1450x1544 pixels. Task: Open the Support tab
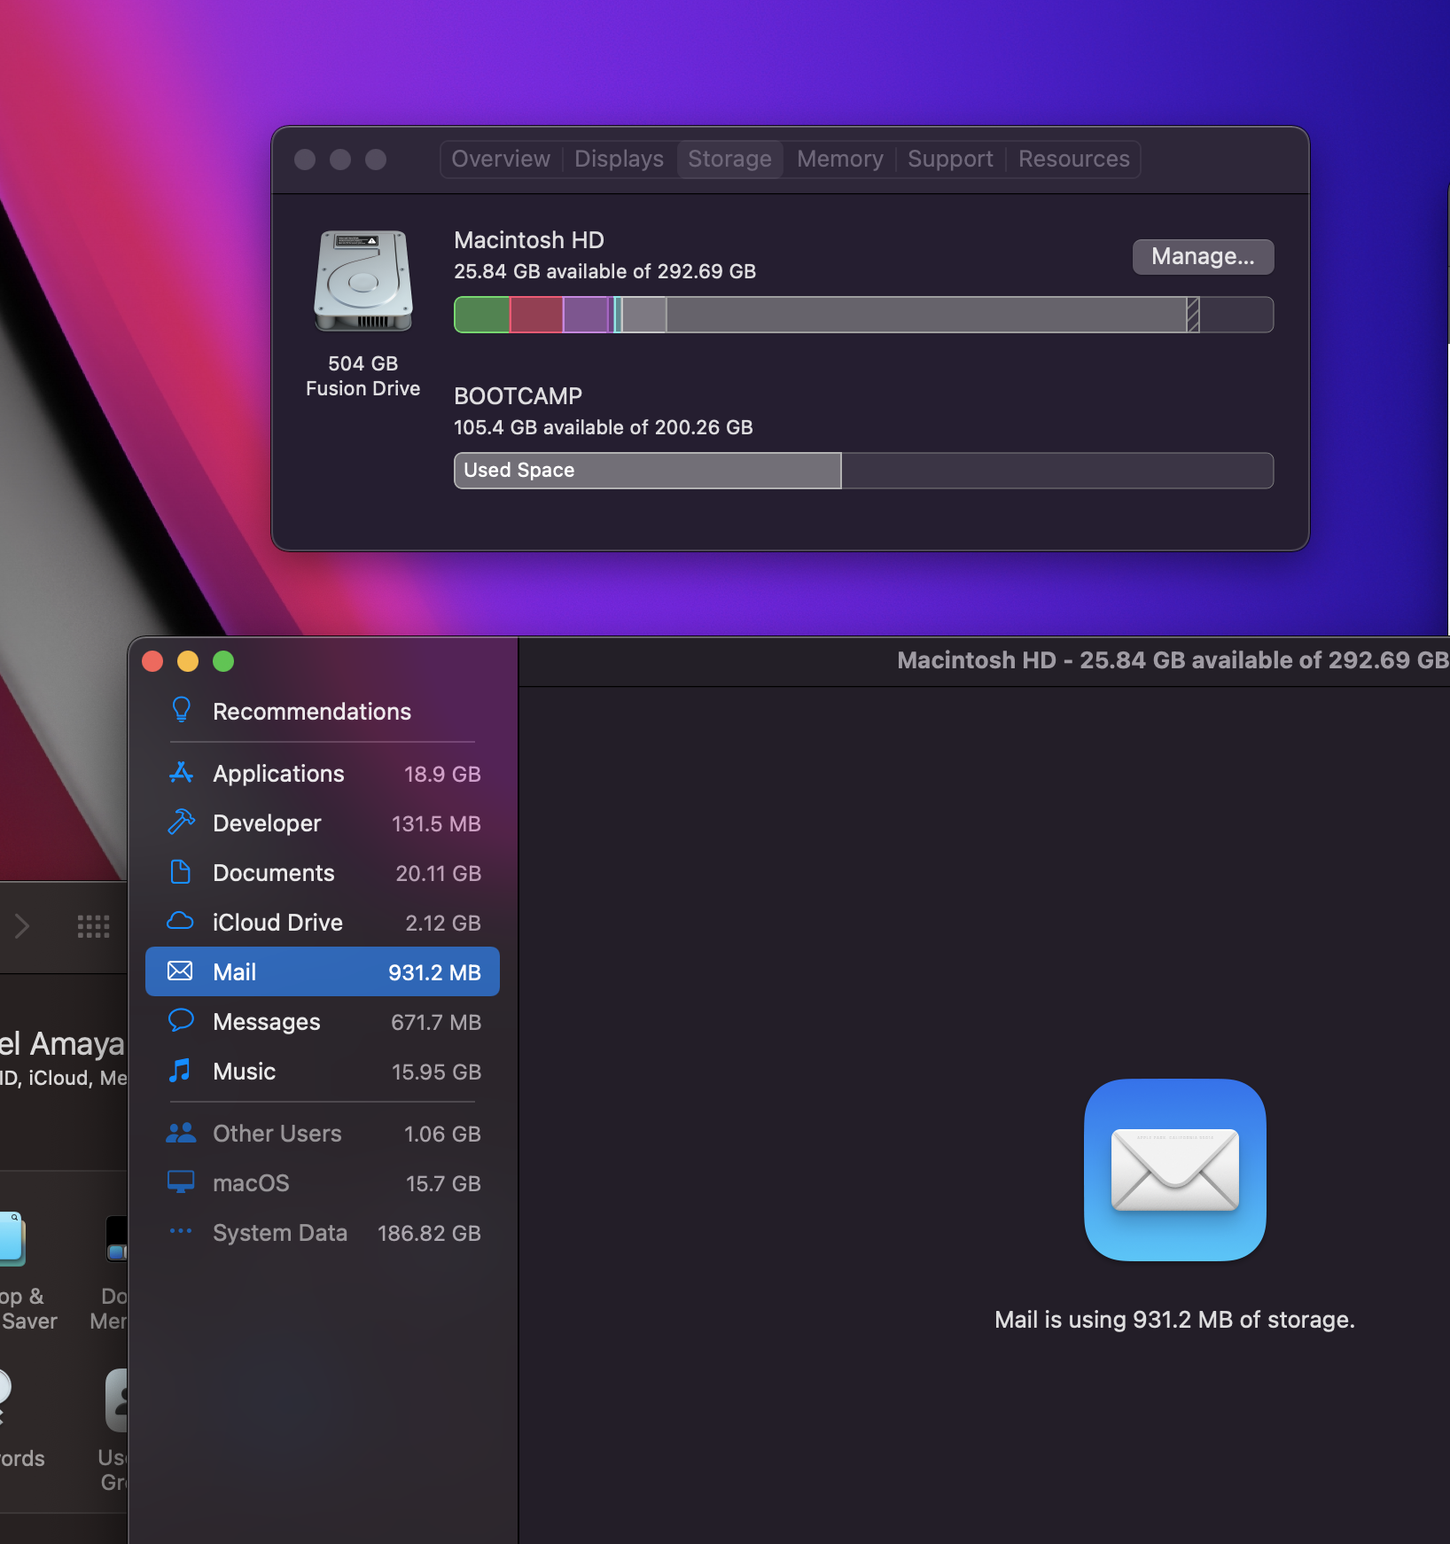pyautogui.click(x=950, y=159)
